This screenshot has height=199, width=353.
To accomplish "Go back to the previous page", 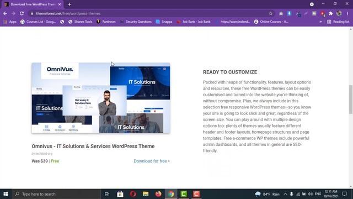I will (x=5, y=13).
